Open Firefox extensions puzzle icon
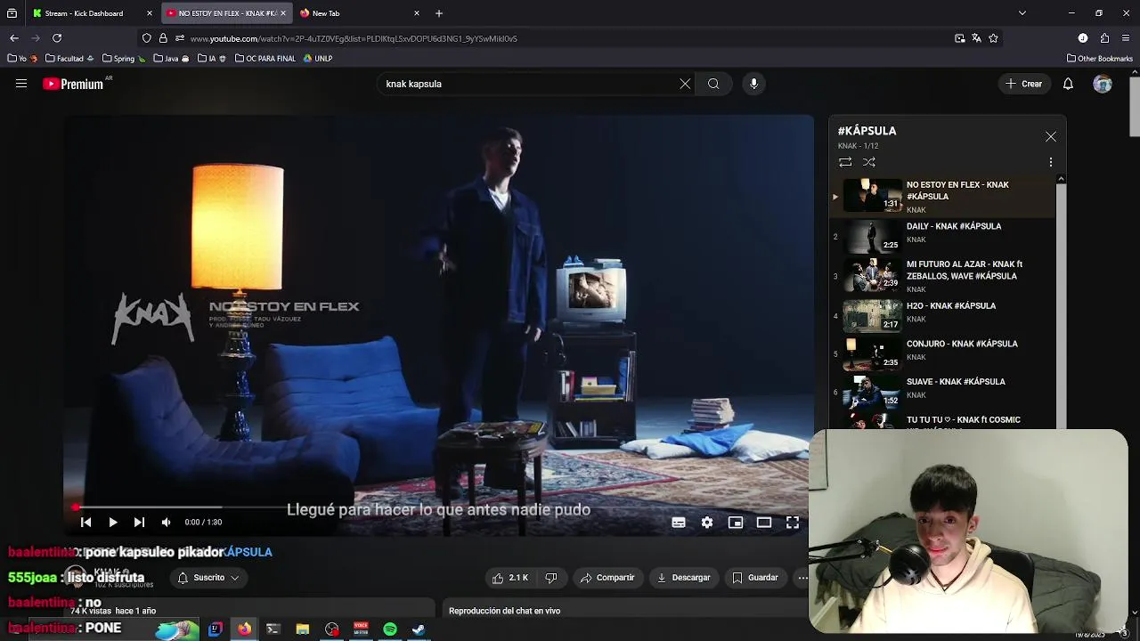Image resolution: width=1140 pixels, height=641 pixels. tap(1104, 38)
